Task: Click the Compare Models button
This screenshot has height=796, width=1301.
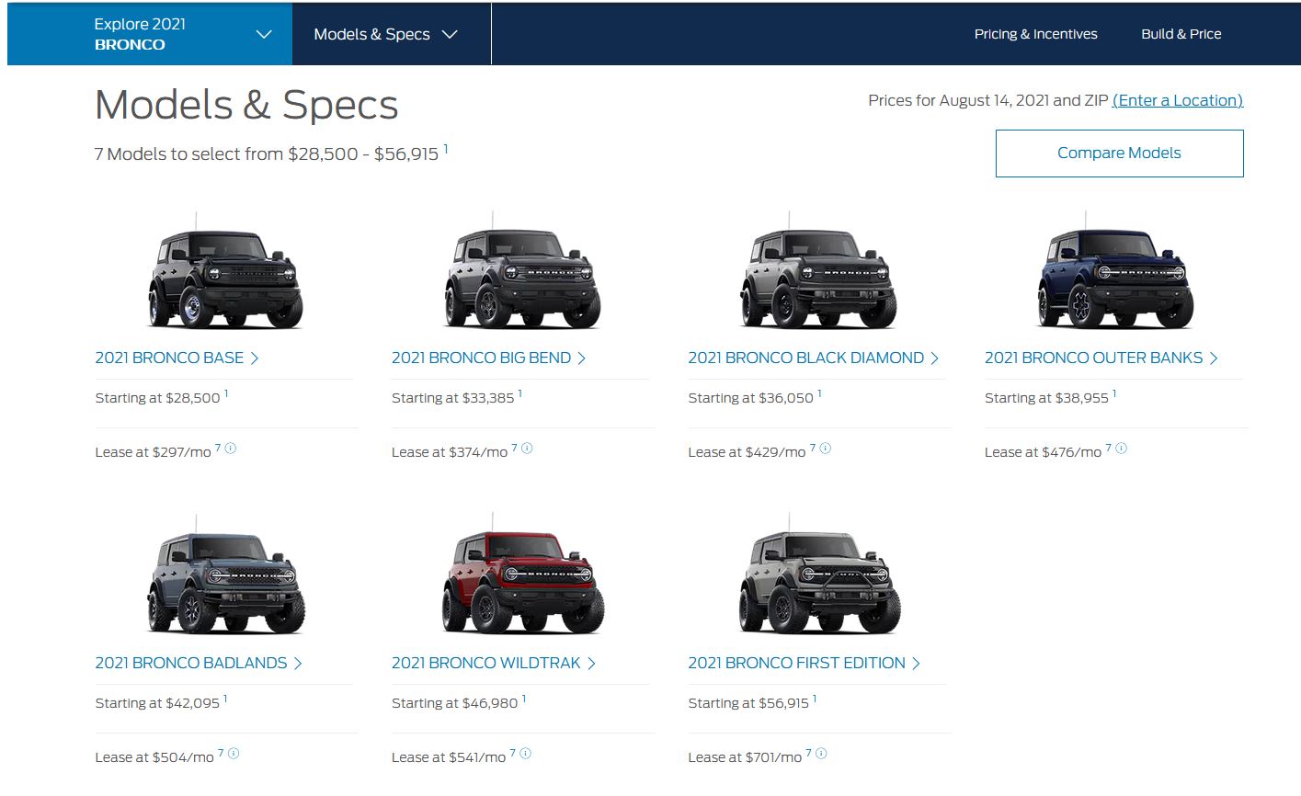Action: pos(1119,154)
